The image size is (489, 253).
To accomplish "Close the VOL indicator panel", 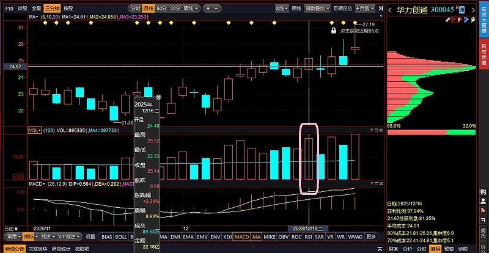I will 381,130.
